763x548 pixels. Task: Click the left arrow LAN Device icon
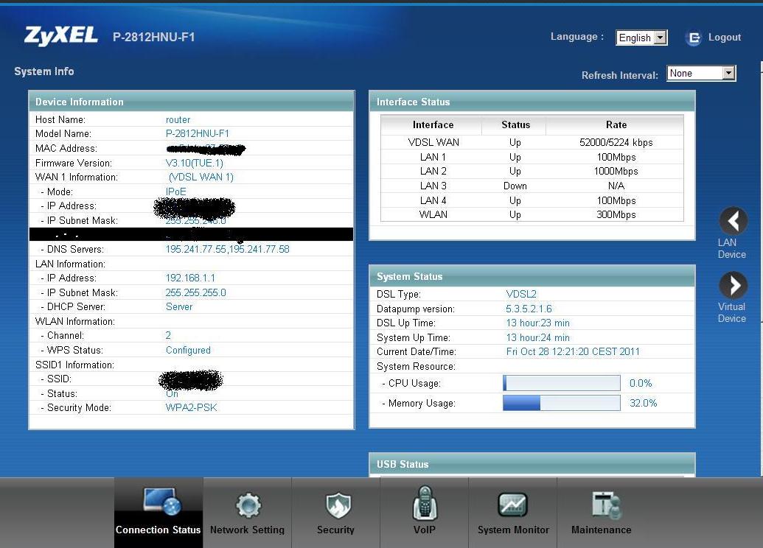click(x=733, y=221)
